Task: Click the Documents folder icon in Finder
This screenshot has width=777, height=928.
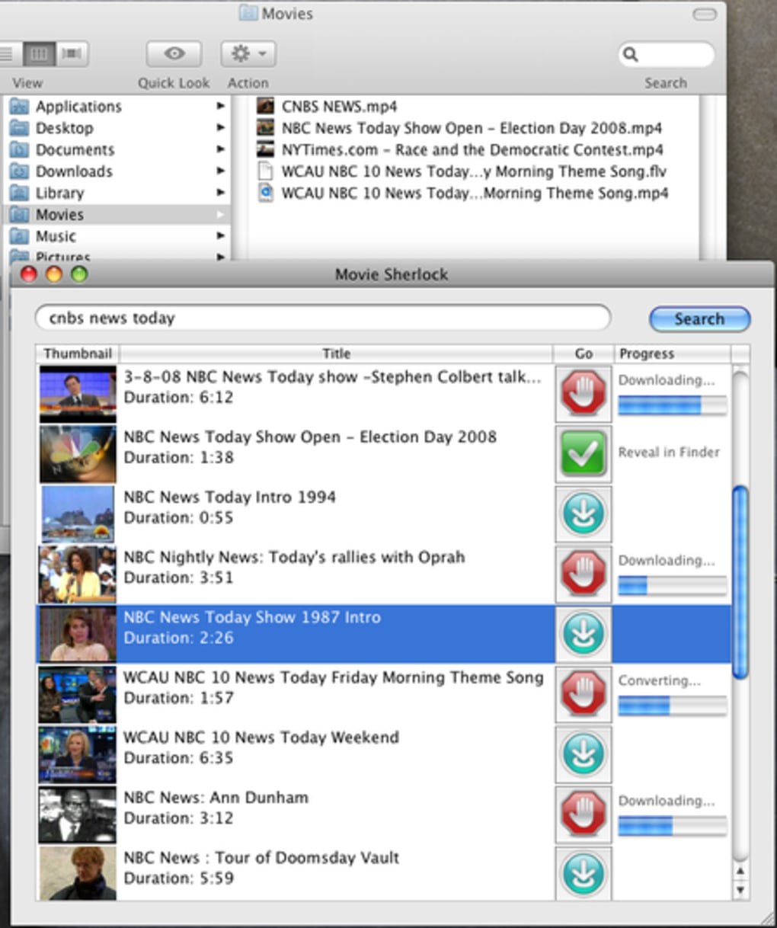Action: (x=19, y=150)
